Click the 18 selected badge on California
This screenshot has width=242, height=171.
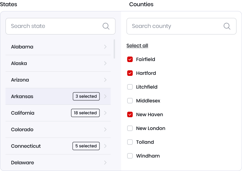(x=85, y=113)
